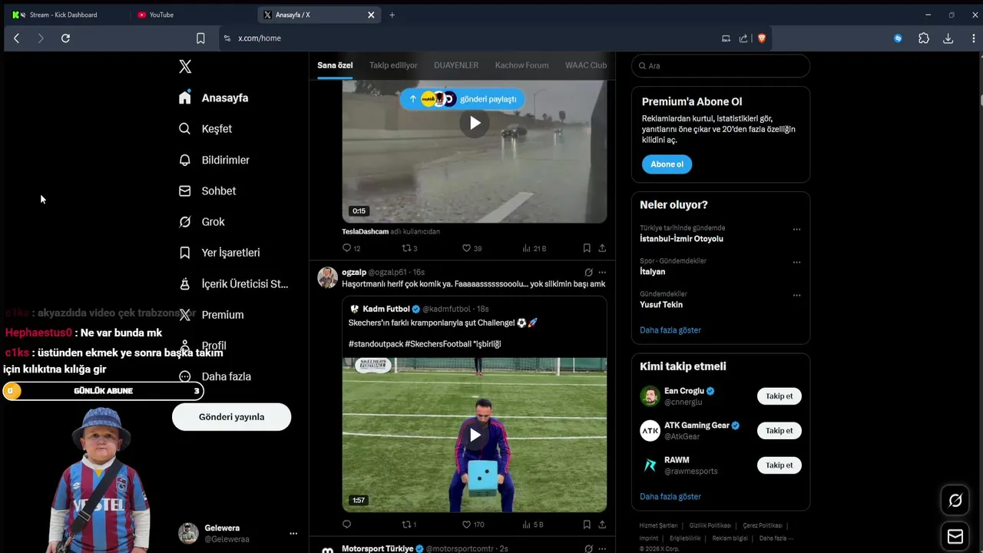Viewport: 983px width, 553px height.
Task: Open İçerik Üreticisi Studio
Action: click(233, 284)
